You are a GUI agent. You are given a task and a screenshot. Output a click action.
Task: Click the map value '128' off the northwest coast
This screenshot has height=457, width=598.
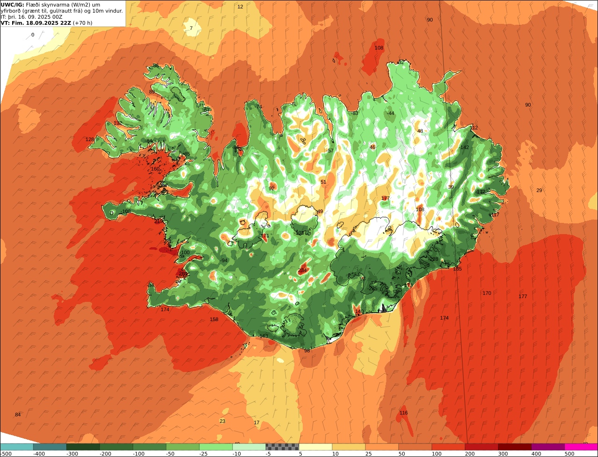coord(90,140)
